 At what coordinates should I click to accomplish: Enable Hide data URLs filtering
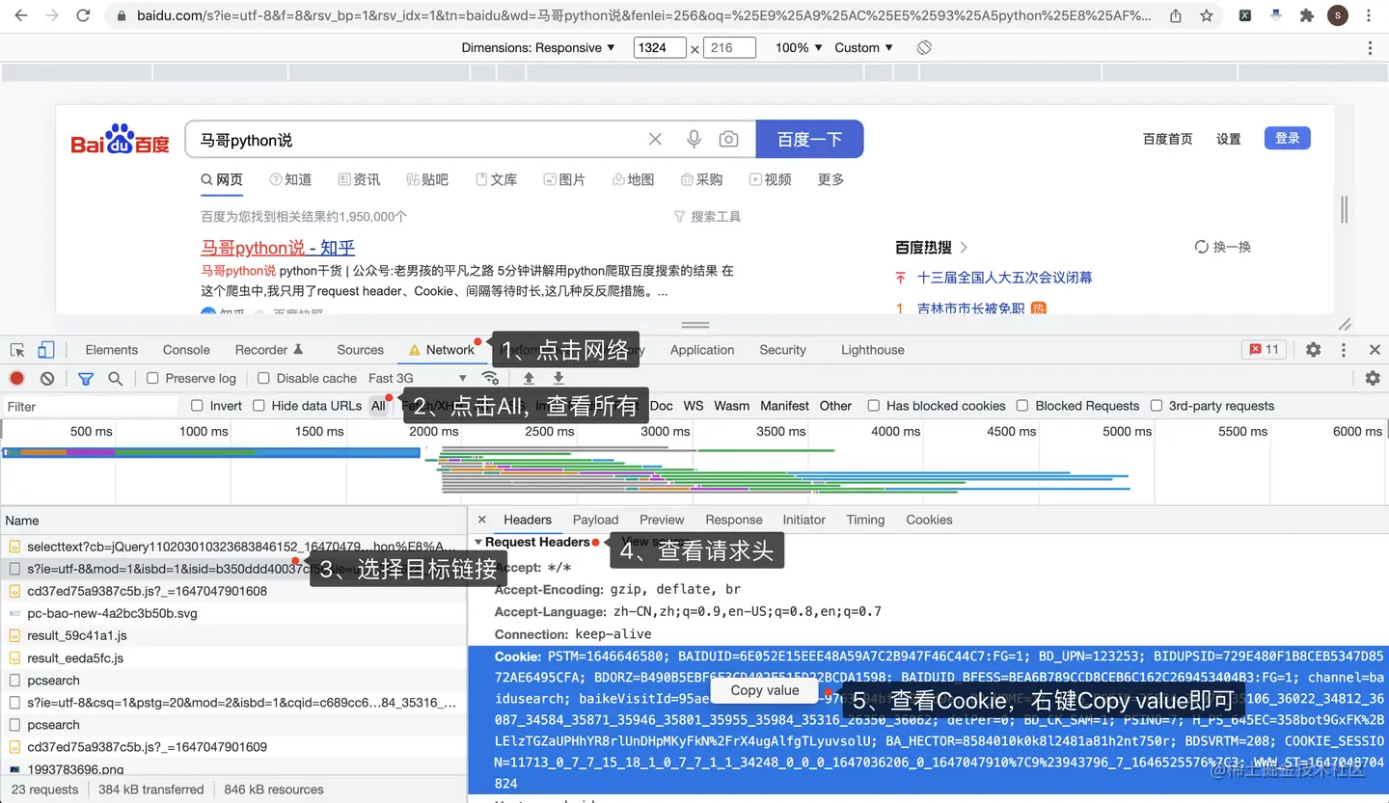coord(258,405)
